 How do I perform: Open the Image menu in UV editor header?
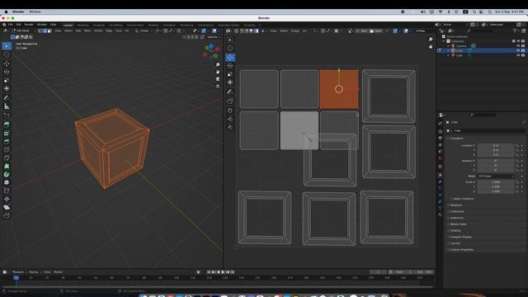click(x=295, y=31)
